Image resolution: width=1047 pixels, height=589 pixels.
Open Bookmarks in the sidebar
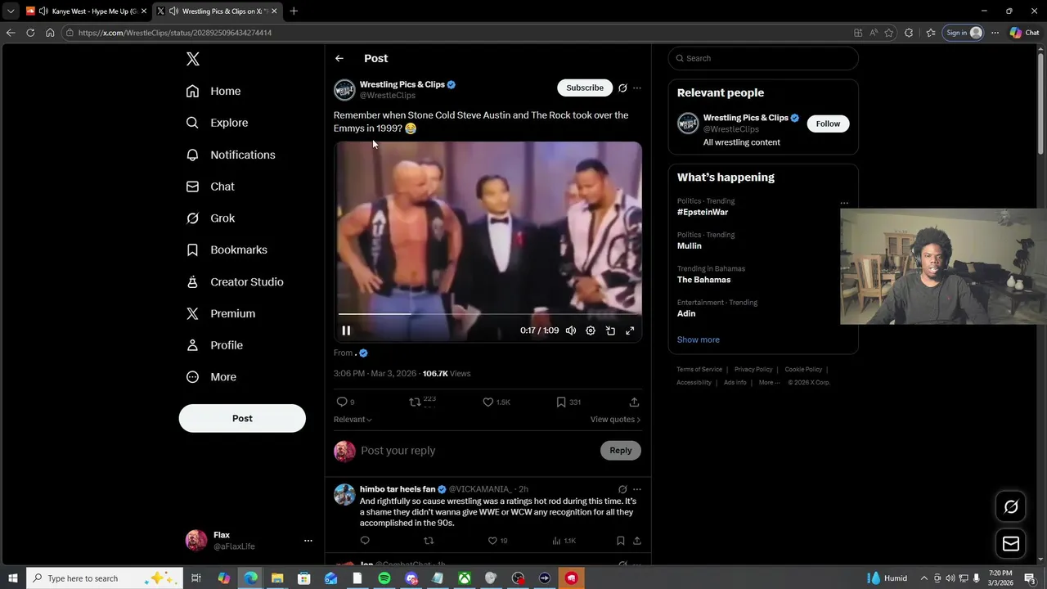(227, 250)
